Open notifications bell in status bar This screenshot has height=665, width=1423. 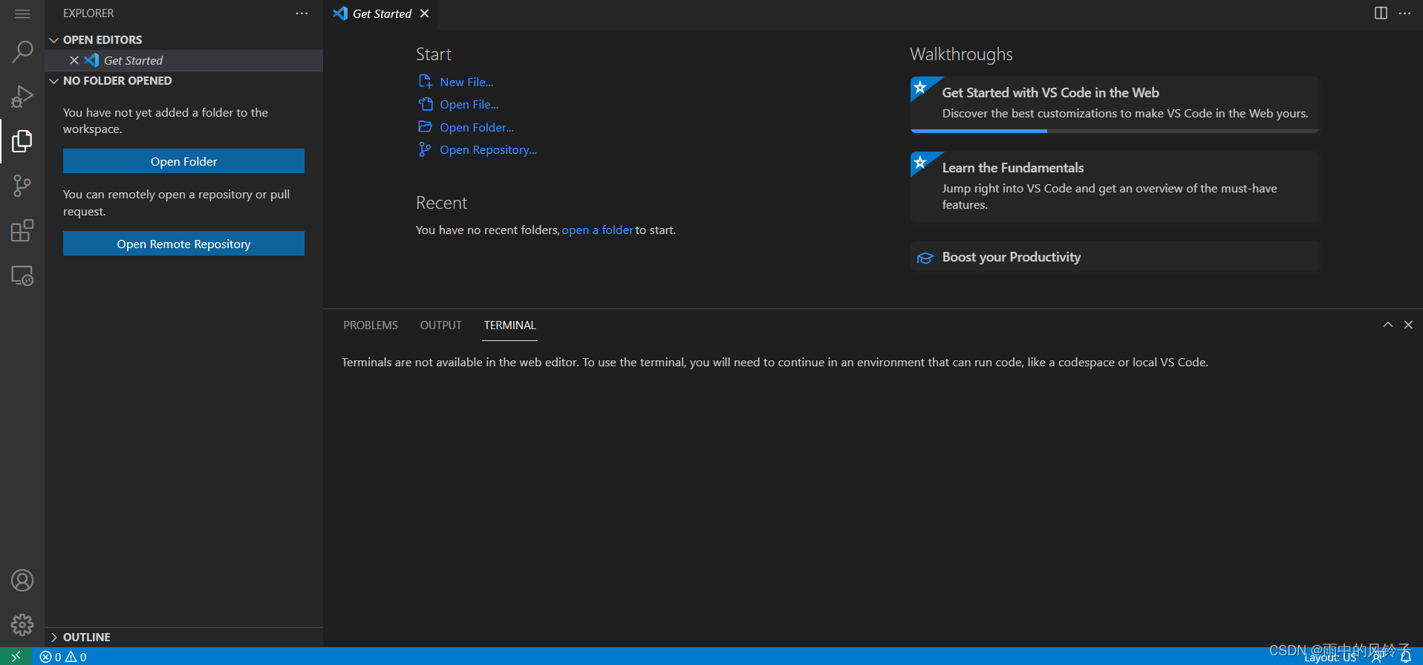[1406, 657]
